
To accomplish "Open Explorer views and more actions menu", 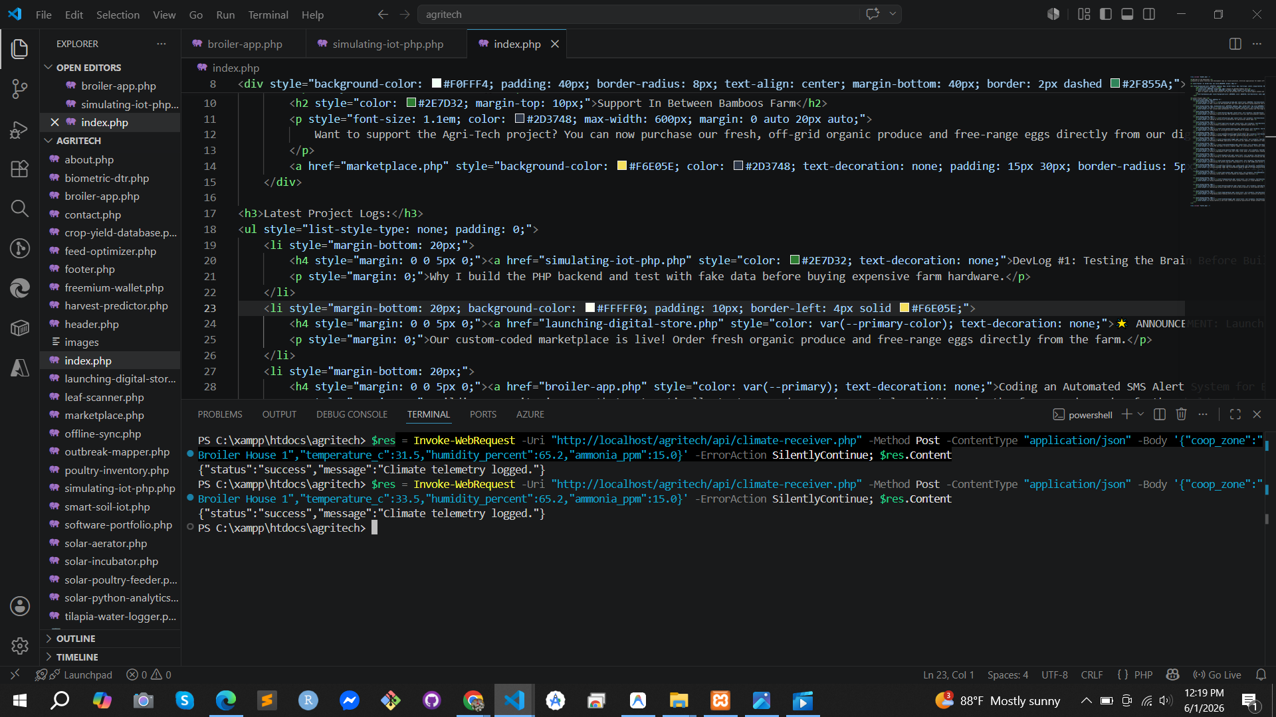I will [161, 44].
